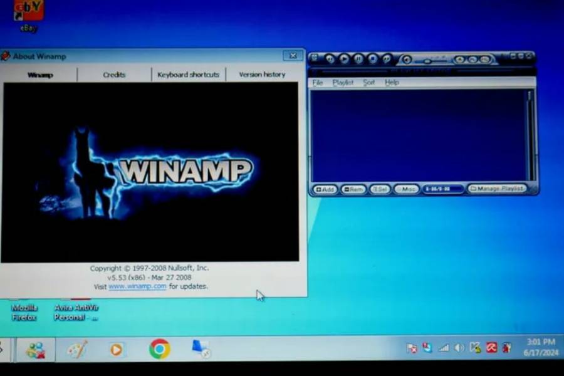Image resolution: width=564 pixels, height=376 pixels.
Task: Select the Mozilla Firefox desktop shortcut
Action: (x=24, y=312)
